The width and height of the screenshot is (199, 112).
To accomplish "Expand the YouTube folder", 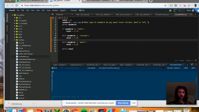I will (x=15, y=40).
